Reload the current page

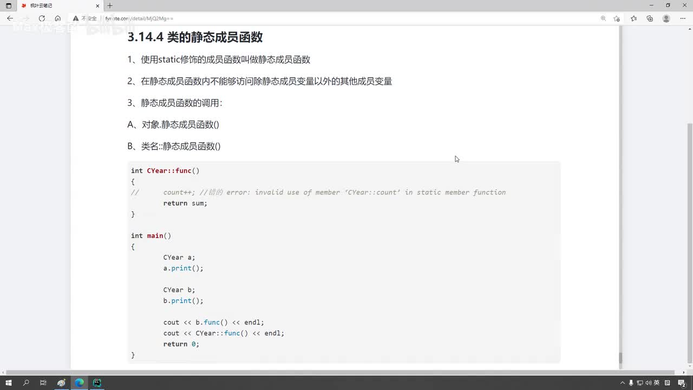(x=42, y=18)
